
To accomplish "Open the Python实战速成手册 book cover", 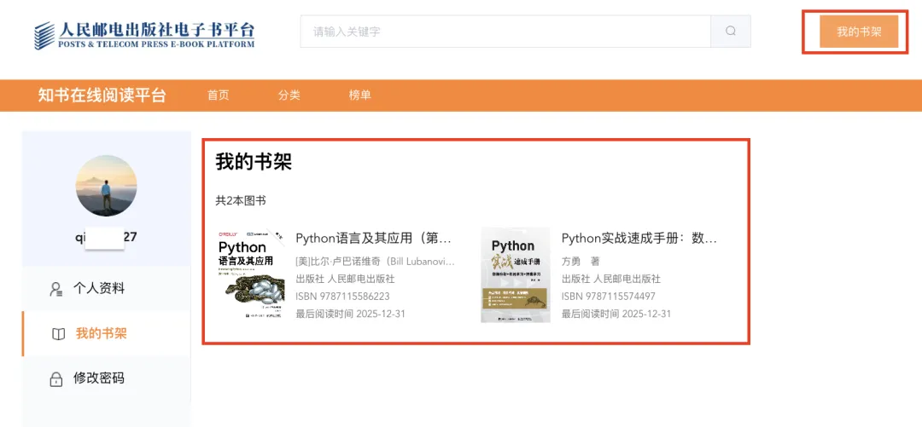I will pos(516,275).
